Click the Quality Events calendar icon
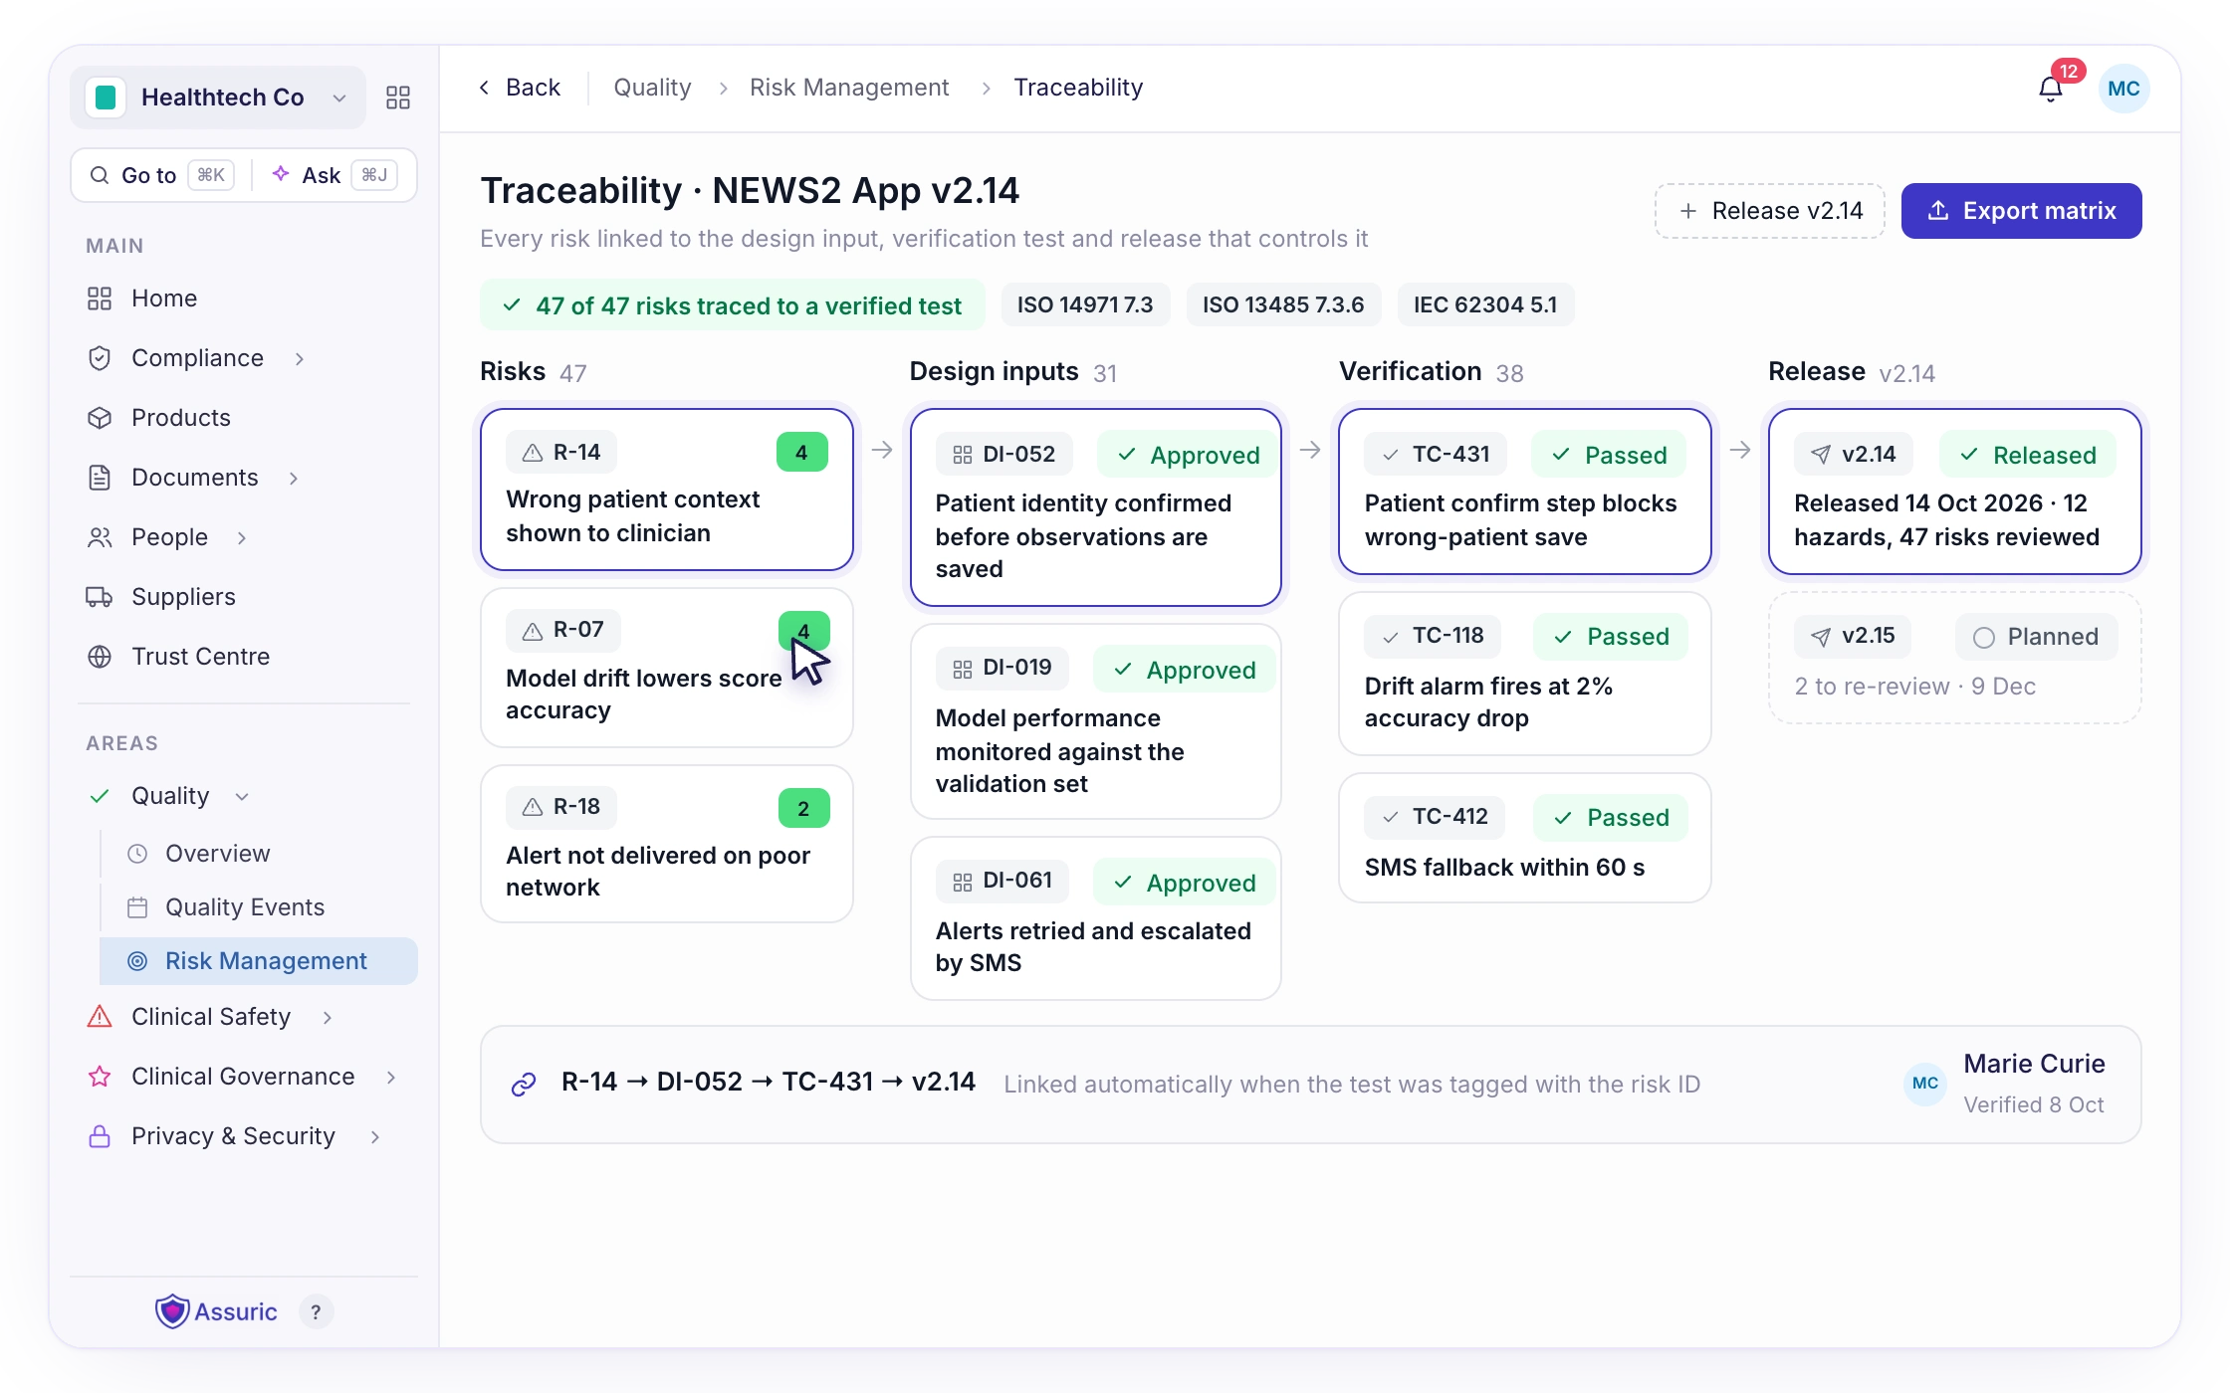Screen dimensions: 2230x1393 click(137, 907)
